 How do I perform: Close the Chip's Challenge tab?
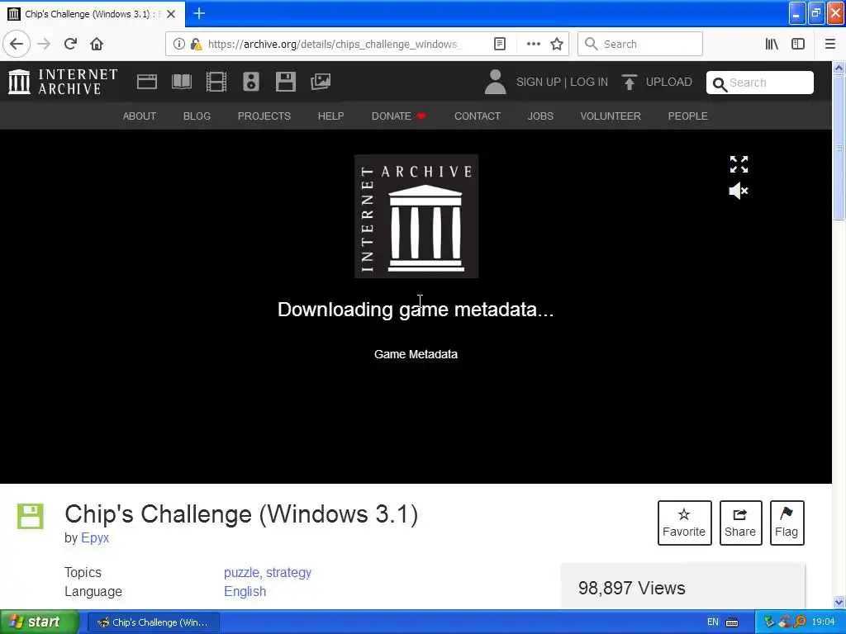coord(171,14)
